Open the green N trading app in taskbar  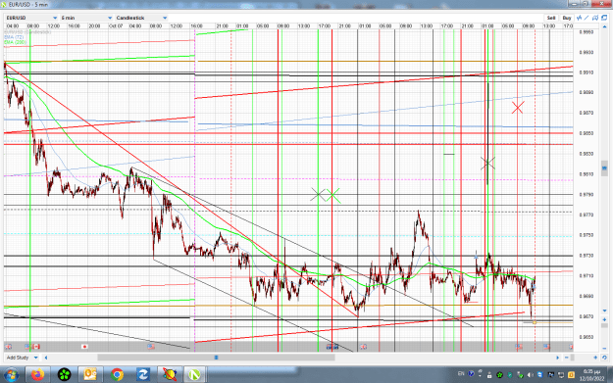click(195, 375)
